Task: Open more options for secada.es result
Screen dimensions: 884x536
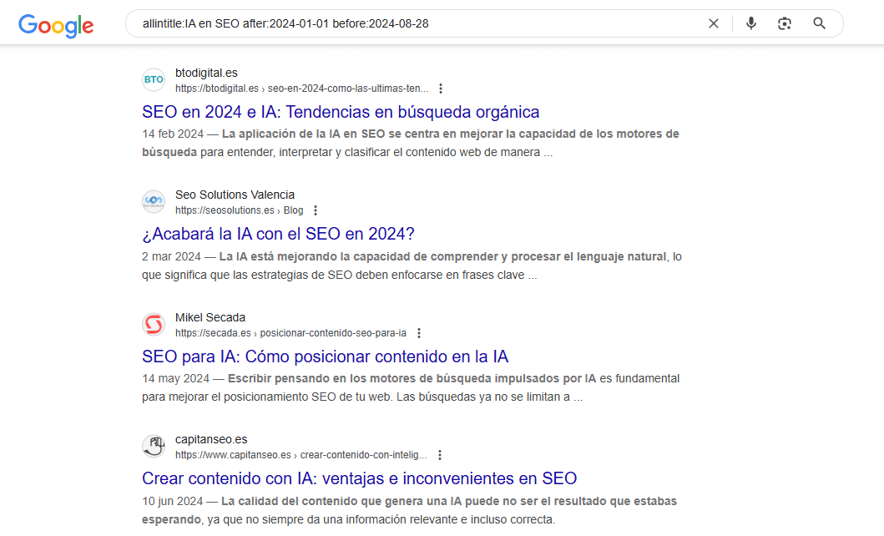Action: [x=419, y=333]
